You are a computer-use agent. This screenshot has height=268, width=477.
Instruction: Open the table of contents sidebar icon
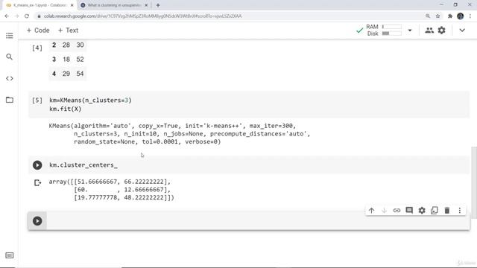click(10, 36)
